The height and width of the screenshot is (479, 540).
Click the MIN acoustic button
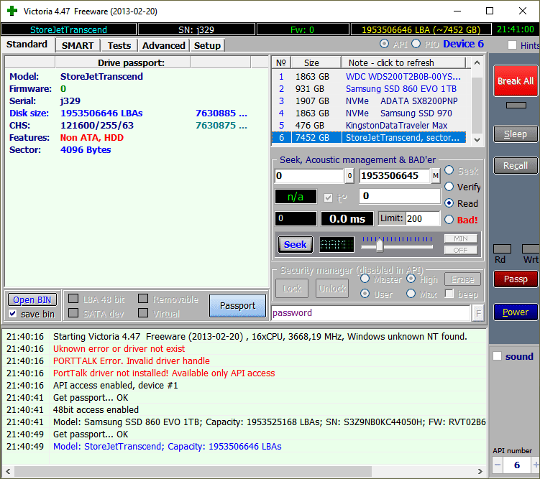point(461,238)
